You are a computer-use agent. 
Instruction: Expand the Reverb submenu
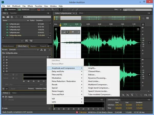click(65, 85)
